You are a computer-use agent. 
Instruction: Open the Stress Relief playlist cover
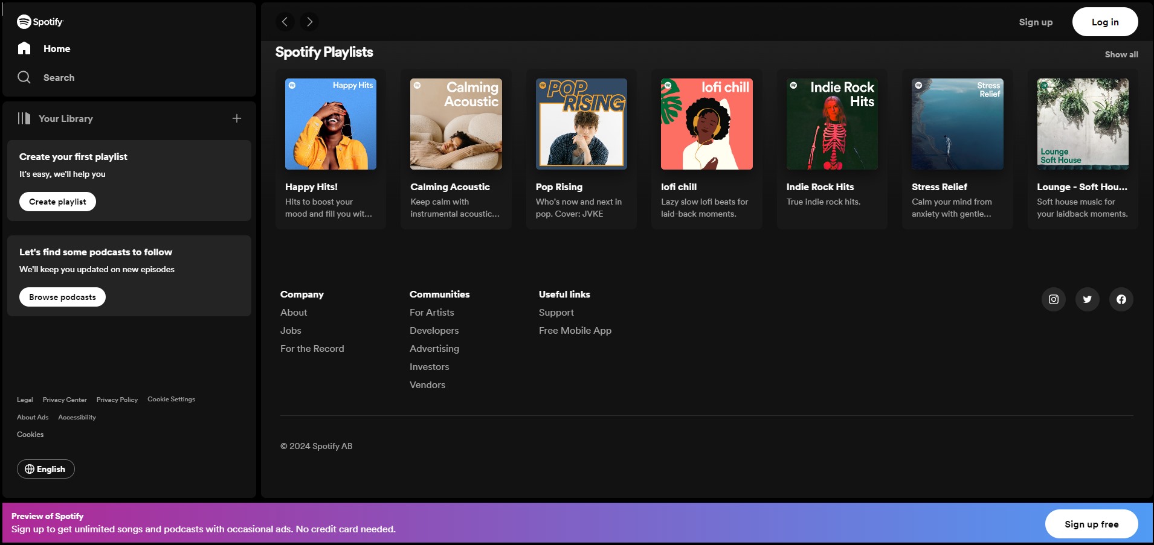click(958, 124)
